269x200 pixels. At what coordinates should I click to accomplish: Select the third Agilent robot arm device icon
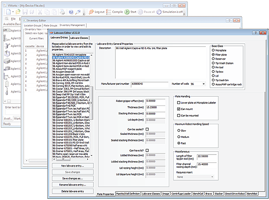click(x=7, y=46)
